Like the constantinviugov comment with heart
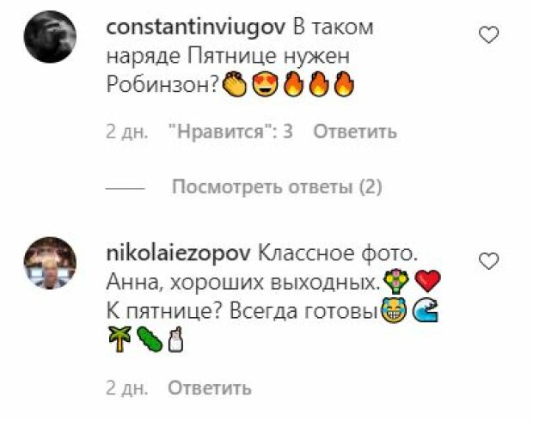Viewport: 533px width, 421px height. [x=488, y=34]
